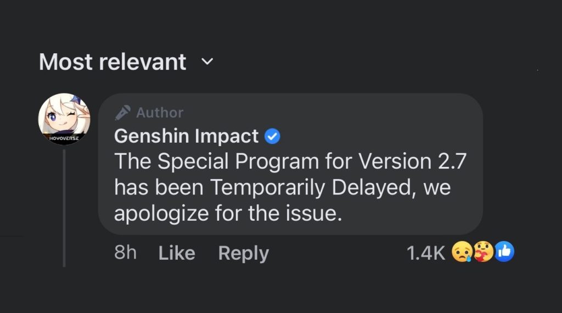Open the Genshin Impact profile name
This screenshot has width=562, height=313.
pos(186,136)
